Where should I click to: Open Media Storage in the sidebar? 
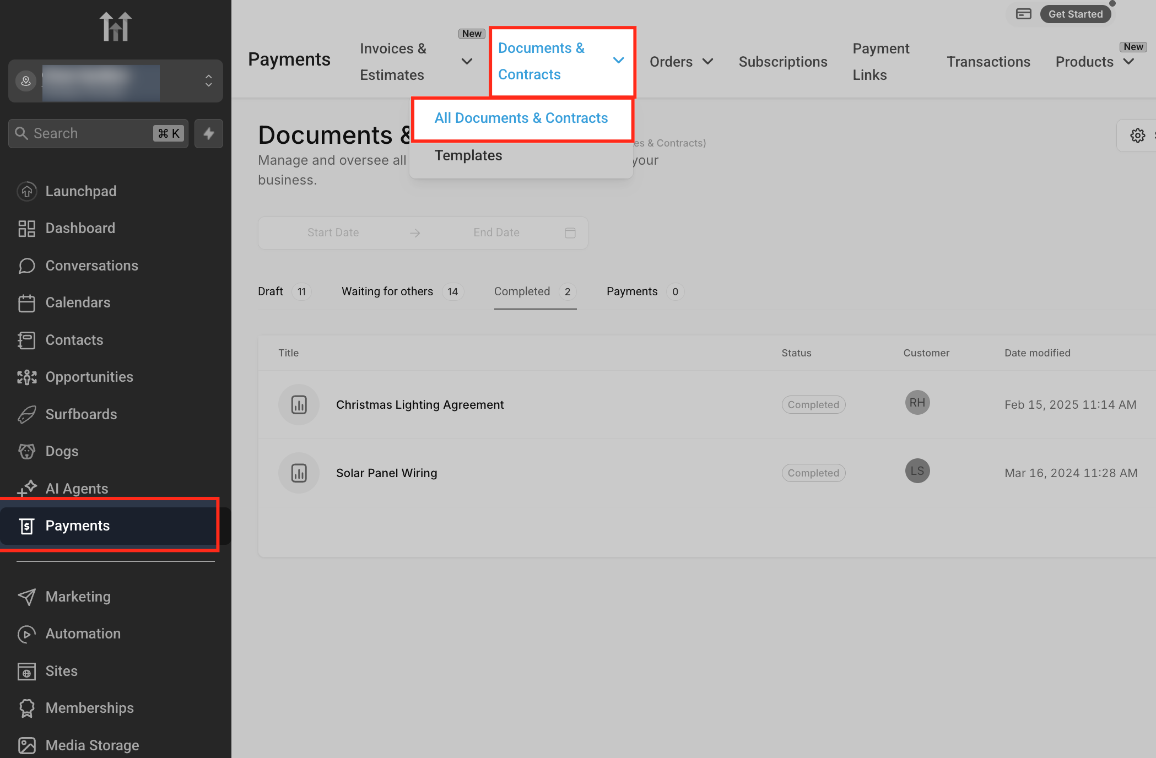(x=91, y=745)
